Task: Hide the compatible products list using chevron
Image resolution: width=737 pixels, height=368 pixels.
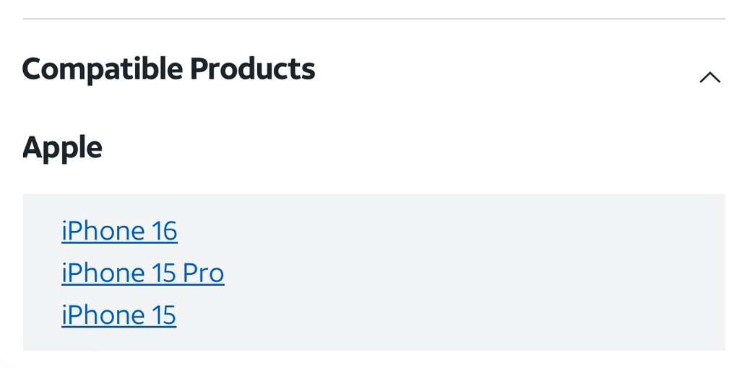Action: tap(710, 77)
